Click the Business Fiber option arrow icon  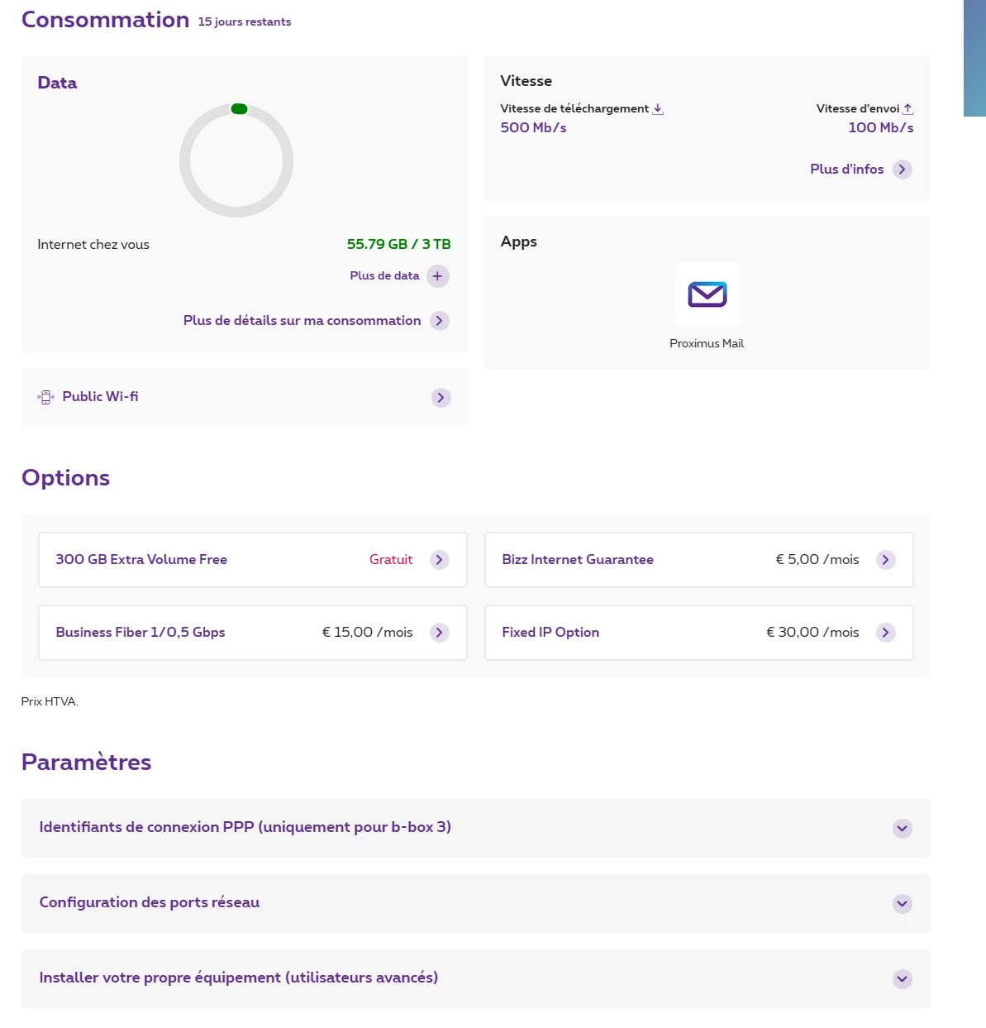pos(440,633)
